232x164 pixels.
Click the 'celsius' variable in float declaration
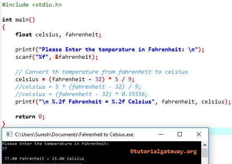coord(47,34)
